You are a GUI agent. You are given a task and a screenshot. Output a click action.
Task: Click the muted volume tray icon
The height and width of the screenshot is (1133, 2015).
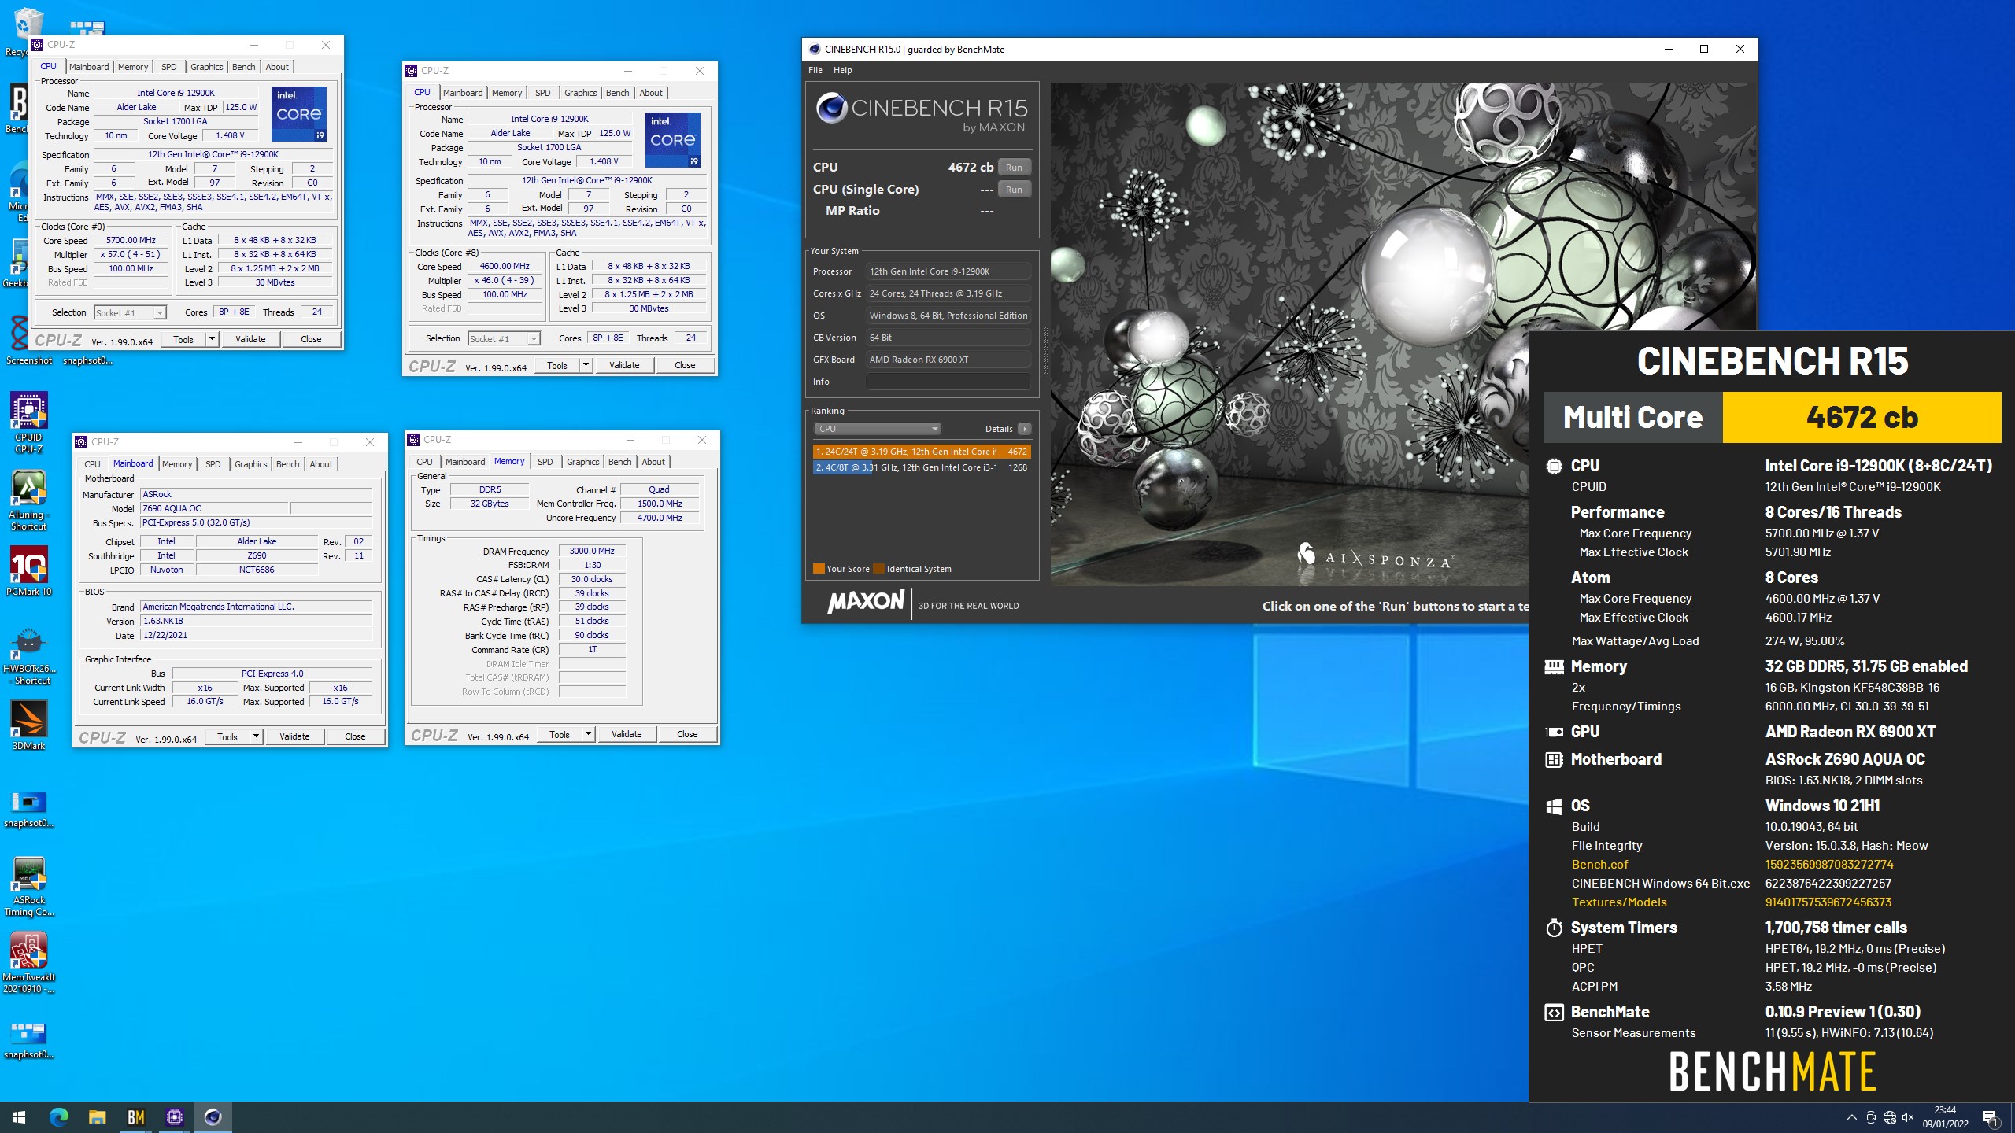pyautogui.click(x=1908, y=1117)
